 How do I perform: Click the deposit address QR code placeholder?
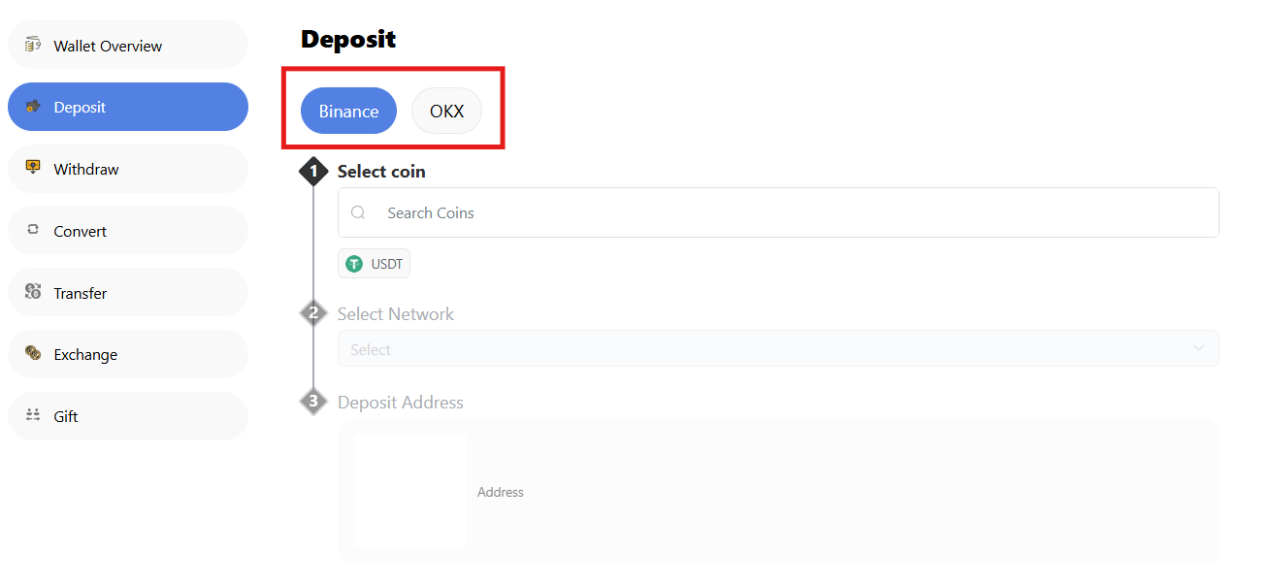(410, 492)
